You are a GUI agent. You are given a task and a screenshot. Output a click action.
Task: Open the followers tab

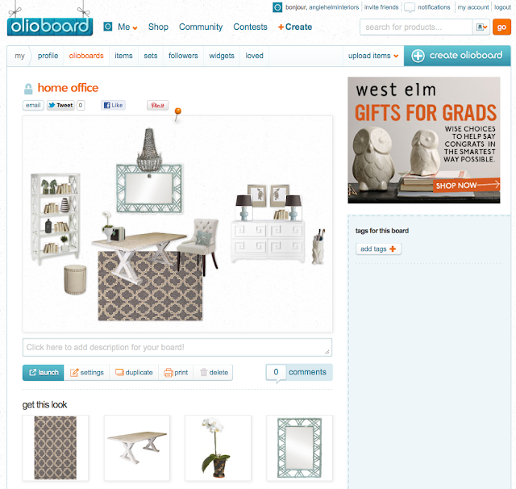tap(183, 56)
